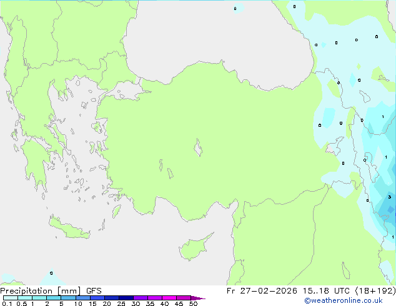
Task: Click the legend swatch between 0.5 and 1
Action: 25,298
